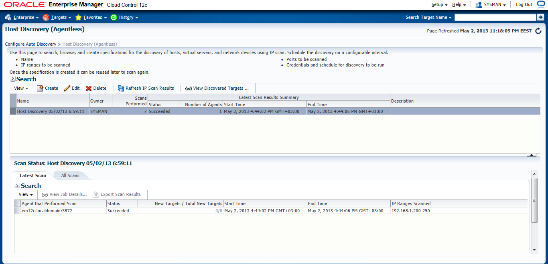Click Refresh IP Scan Results icon
This screenshot has width=548, height=264.
click(121, 88)
